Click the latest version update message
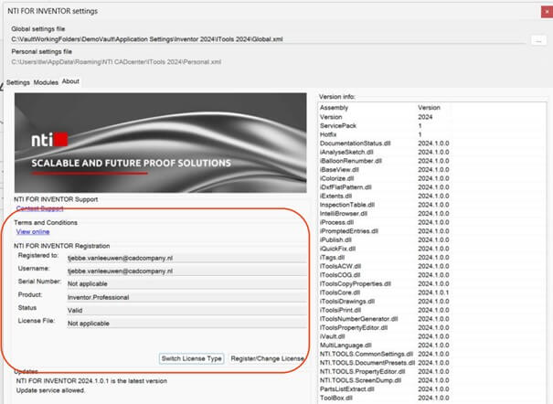 click(x=91, y=381)
